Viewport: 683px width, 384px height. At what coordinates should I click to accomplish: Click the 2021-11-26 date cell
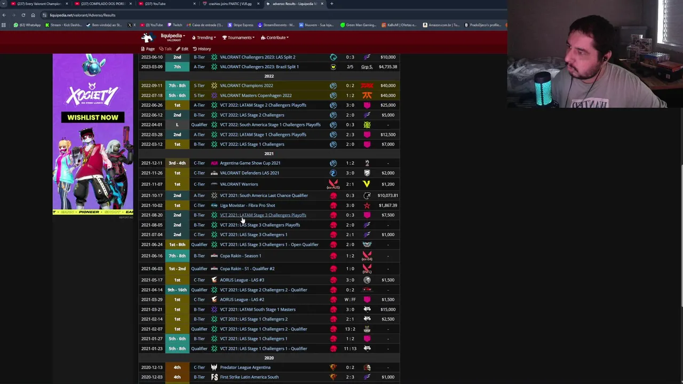[152, 173]
